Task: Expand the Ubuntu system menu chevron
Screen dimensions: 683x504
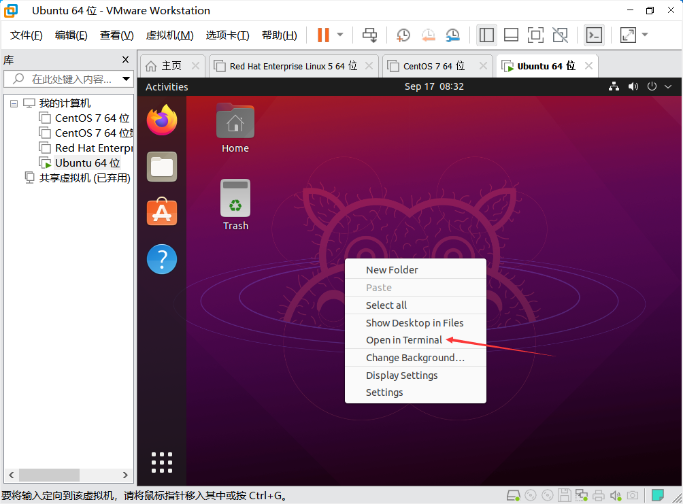Action: pyautogui.click(x=668, y=86)
